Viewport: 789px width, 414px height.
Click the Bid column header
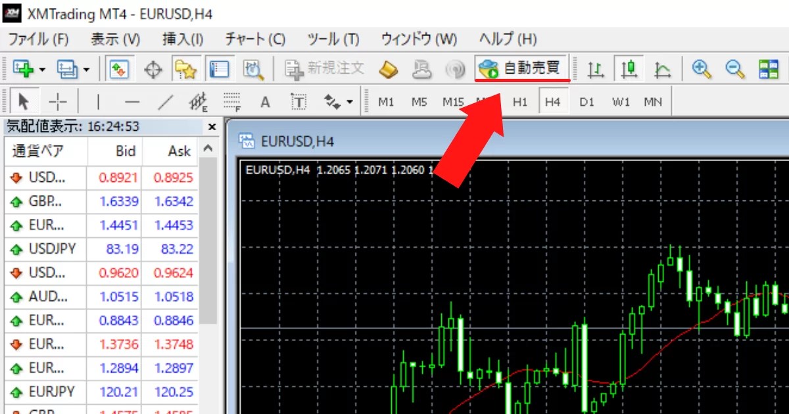tap(114, 151)
